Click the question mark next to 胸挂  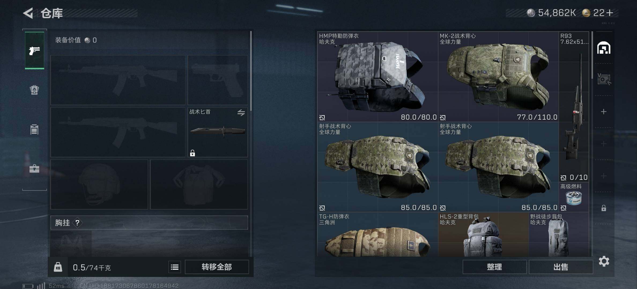coord(77,223)
